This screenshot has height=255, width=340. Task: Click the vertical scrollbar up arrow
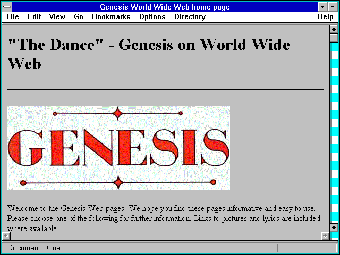334,30
